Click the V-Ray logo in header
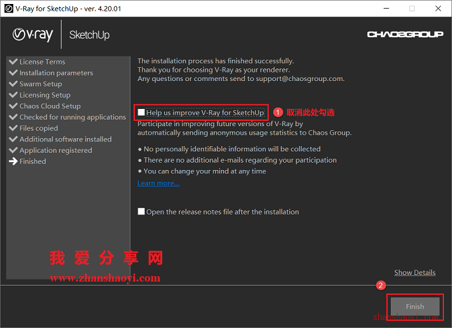 point(33,35)
